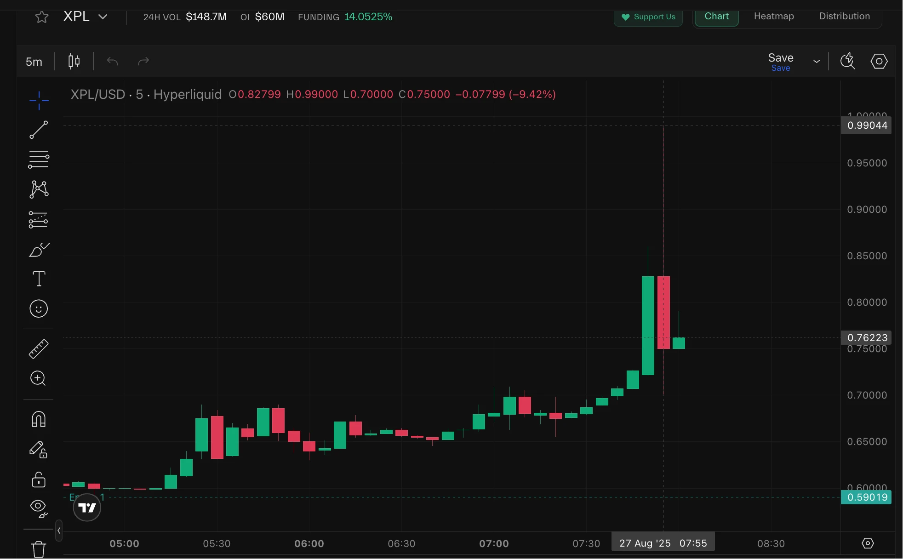Click the Support Us button
The image size is (903, 559).
[x=648, y=17]
